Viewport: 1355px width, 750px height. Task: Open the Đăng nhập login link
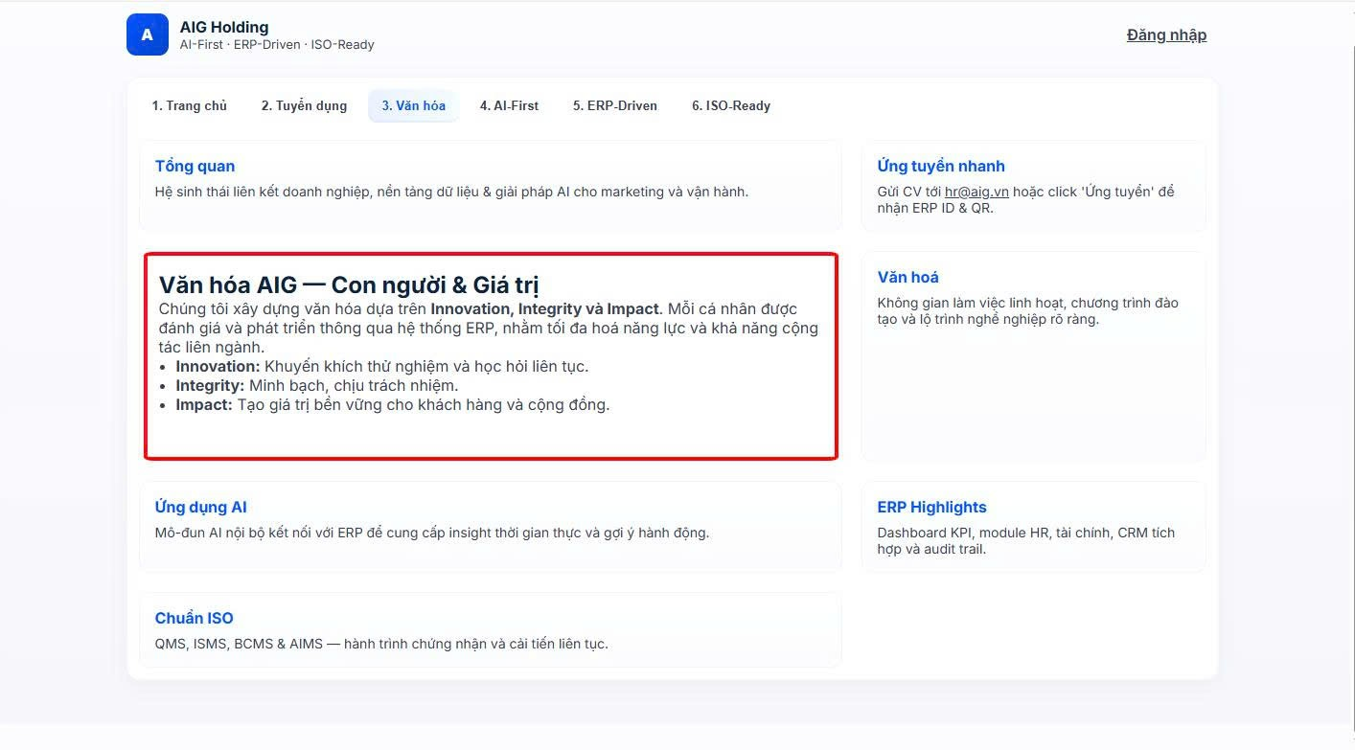(x=1166, y=35)
